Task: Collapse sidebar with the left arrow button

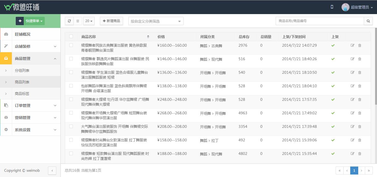Action: coord(52,171)
